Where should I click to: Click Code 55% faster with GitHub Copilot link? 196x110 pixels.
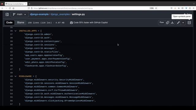89,23
